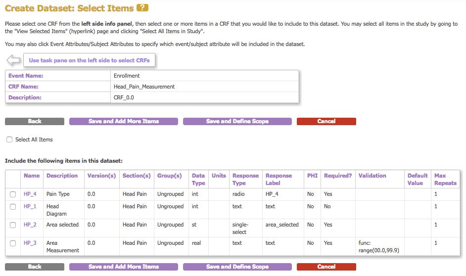
Task: Click the left arrow task pane icon
Action: 13,60
